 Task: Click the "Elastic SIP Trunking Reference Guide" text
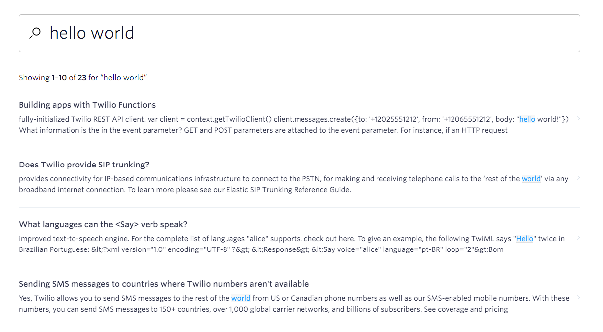(288, 190)
